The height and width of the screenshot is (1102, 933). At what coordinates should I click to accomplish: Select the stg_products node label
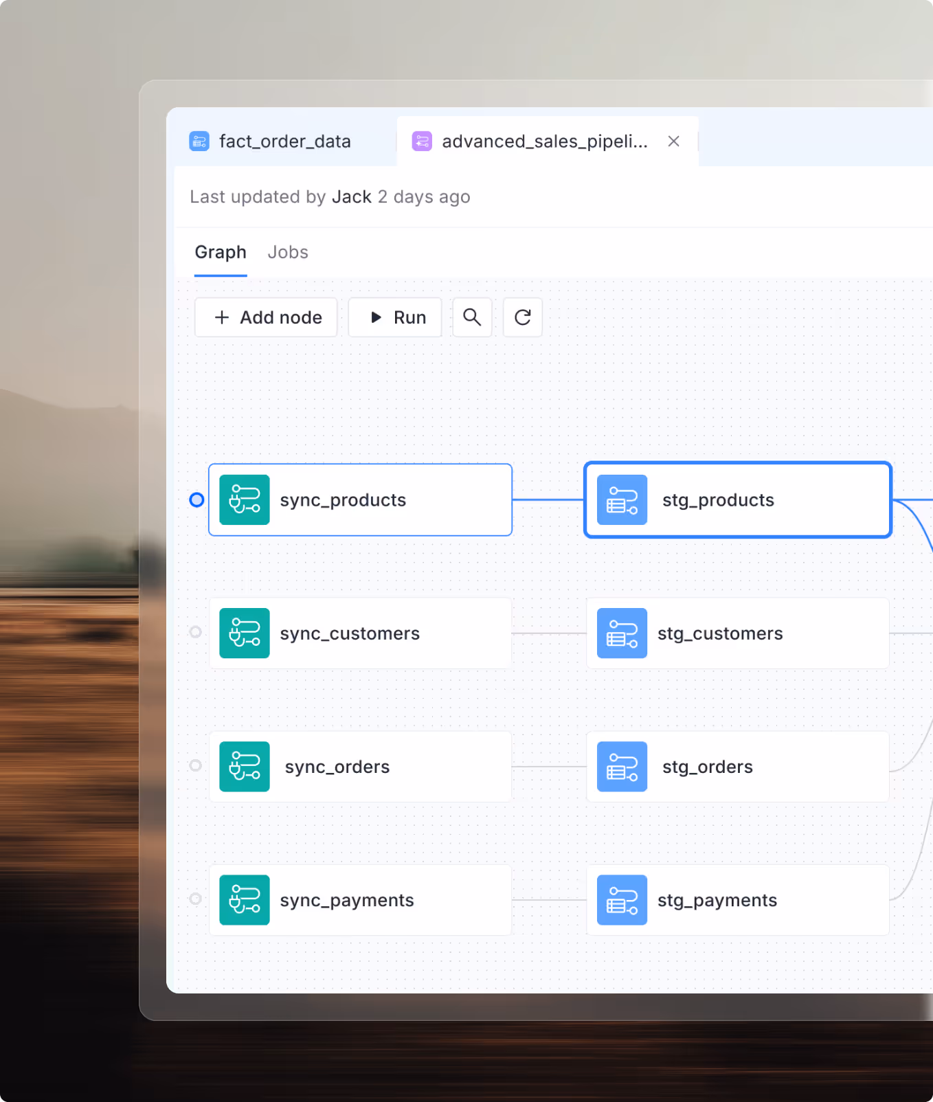[718, 500]
